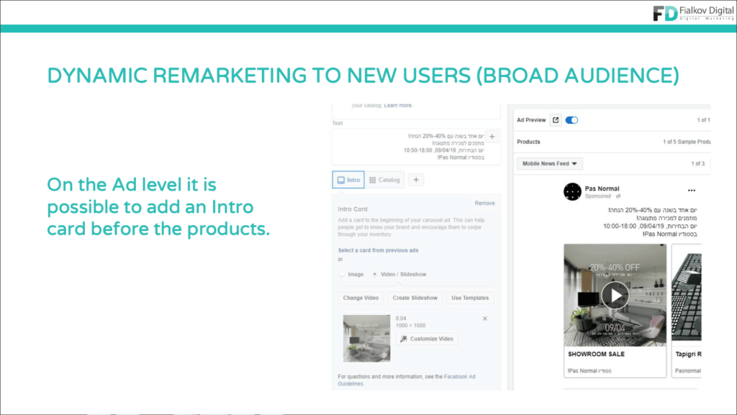Click the Products section label
This screenshot has height=415, width=737.
pos(528,142)
